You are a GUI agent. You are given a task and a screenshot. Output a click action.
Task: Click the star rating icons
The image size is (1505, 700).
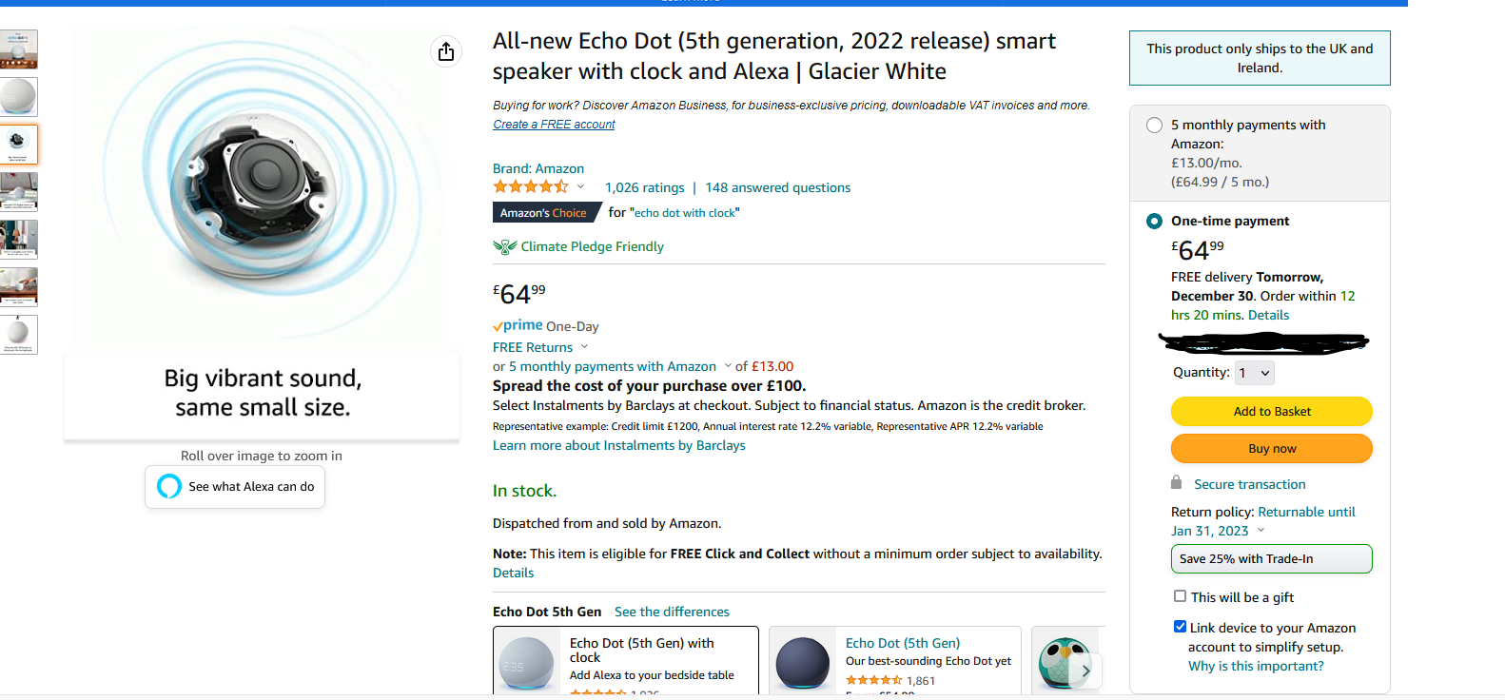point(530,187)
